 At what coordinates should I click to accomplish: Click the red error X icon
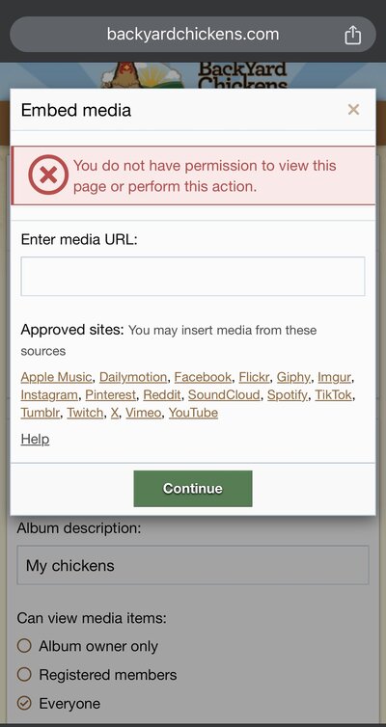click(x=48, y=175)
